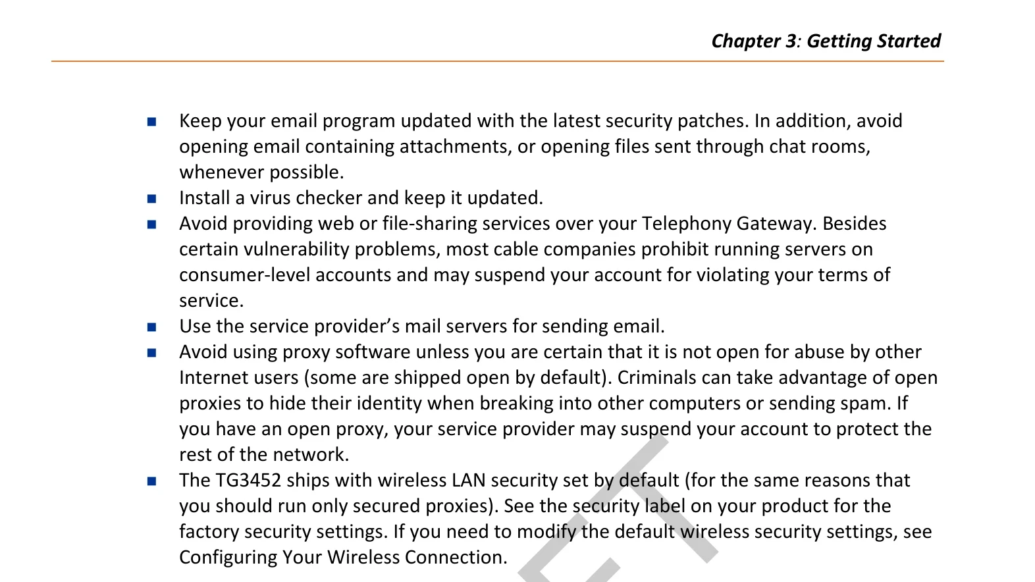Click the word 'TG3452' in the last bullet
This screenshot has height=582, width=1035.
(248, 480)
